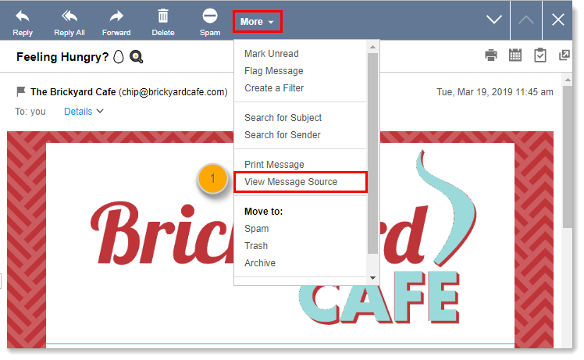Click the date Tue, Mar 19, 2019
Screen dimensions: 584x360
click(495, 92)
